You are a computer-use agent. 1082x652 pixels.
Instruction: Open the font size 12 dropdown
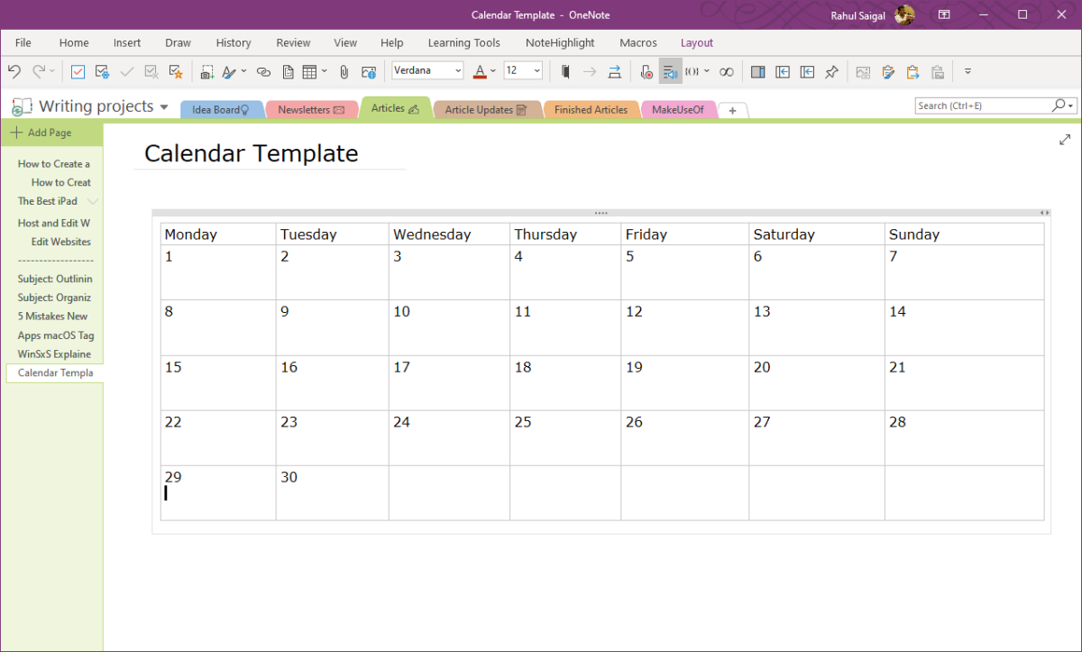click(537, 70)
